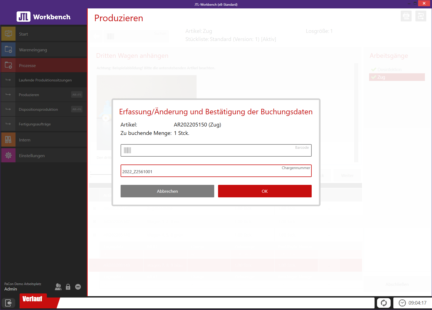Click the 09:04:17 time display
432x310 pixels.
[x=417, y=303]
